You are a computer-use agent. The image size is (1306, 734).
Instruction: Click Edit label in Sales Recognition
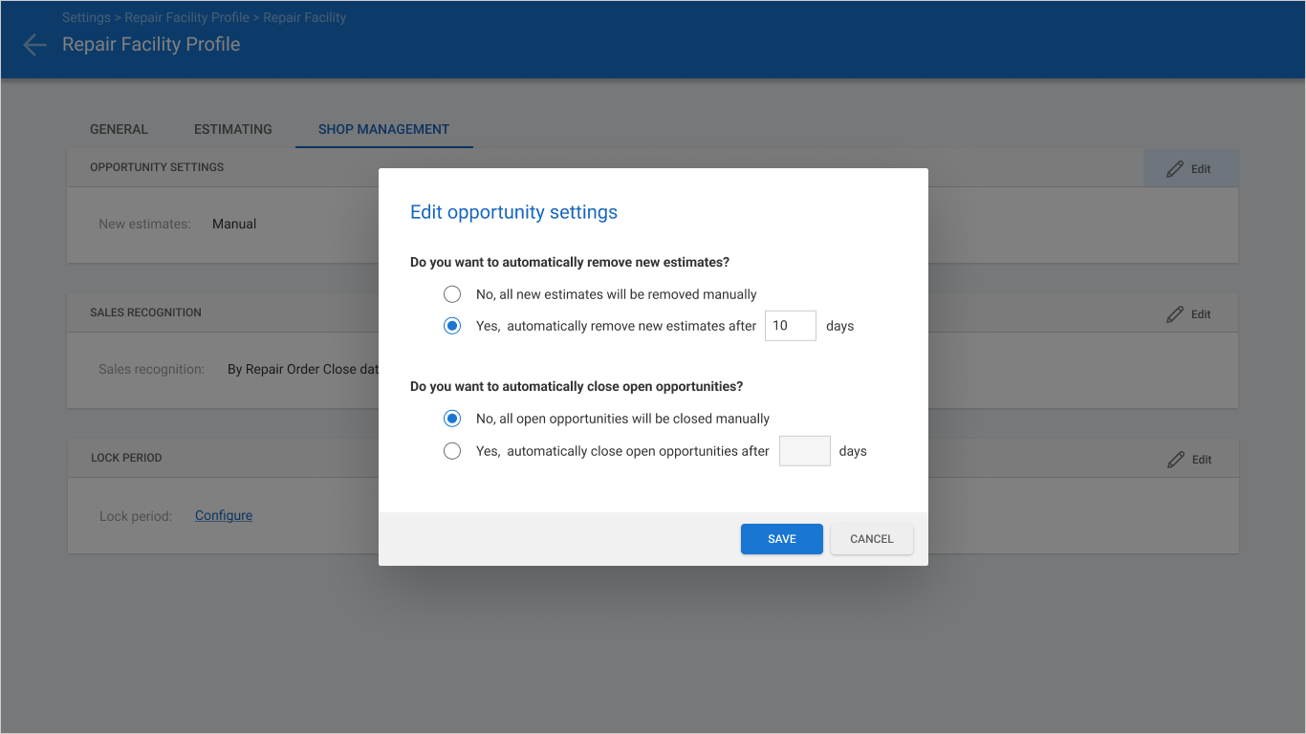click(1201, 314)
